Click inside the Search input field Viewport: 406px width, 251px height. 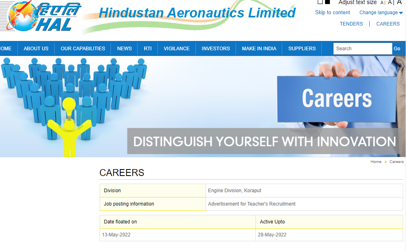coord(362,49)
